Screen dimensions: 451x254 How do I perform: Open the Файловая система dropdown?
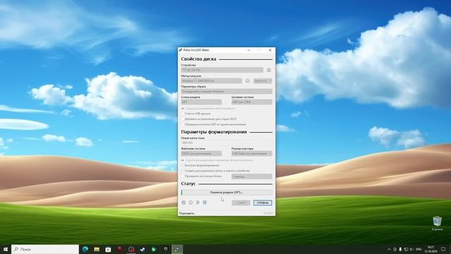click(x=202, y=154)
